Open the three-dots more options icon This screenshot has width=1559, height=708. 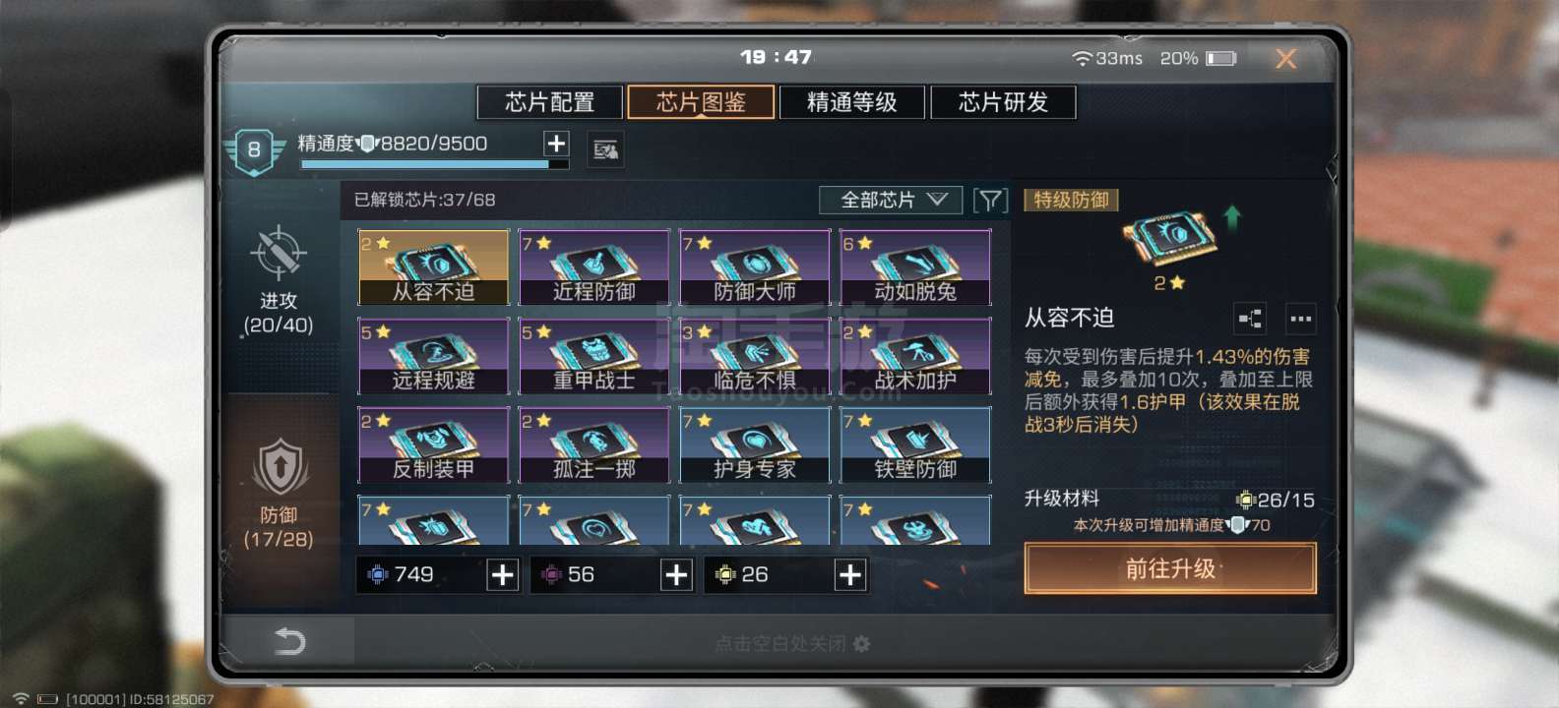[1300, 319]
